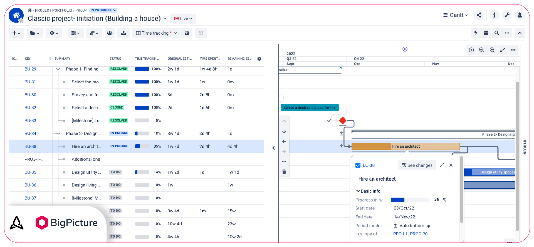Open the Time tracking column view menu
This screenshot has height=247, width=534.
click(x=156, y=33)
